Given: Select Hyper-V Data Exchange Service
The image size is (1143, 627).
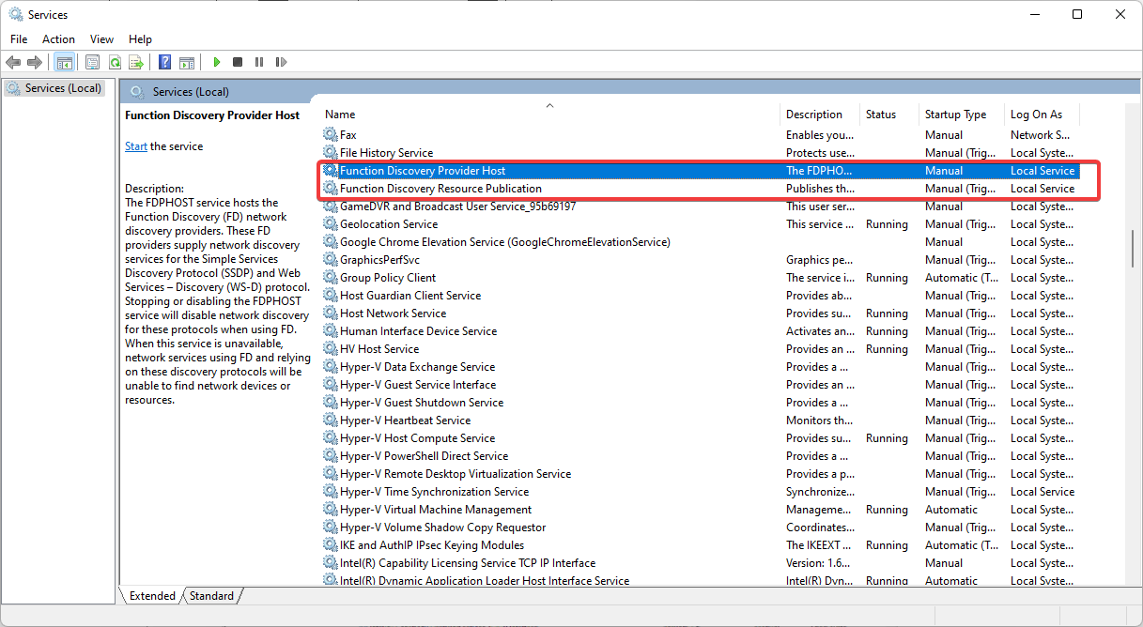Looking at the screenshot, I should pyautogui.click(x=700, y=367).
